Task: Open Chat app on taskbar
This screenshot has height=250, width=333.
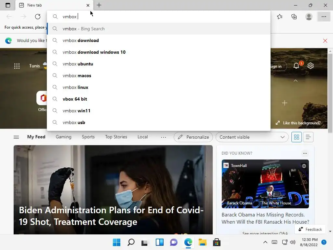Action: click(174, 242)
